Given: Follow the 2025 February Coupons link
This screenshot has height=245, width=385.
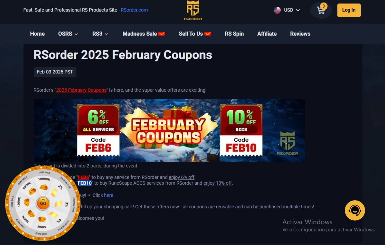Looking at the screenshot, I should click(x=81, y=90).
